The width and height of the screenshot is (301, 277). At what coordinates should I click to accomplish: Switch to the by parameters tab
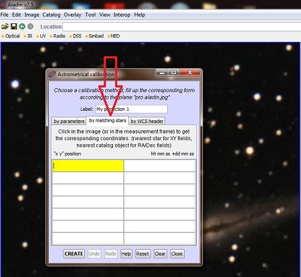(69, 121)
